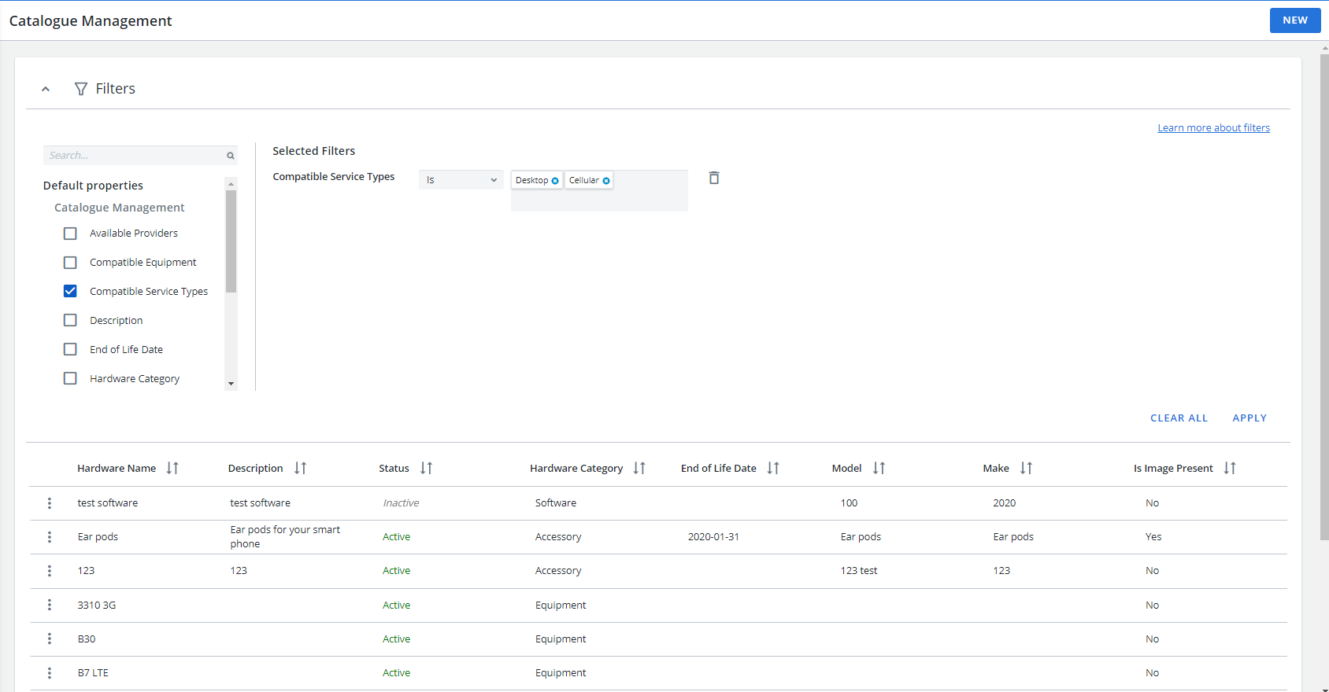Uncheck Compatible Service Types checkbox
Screen dimensions: 1329x692
point(70,291)
